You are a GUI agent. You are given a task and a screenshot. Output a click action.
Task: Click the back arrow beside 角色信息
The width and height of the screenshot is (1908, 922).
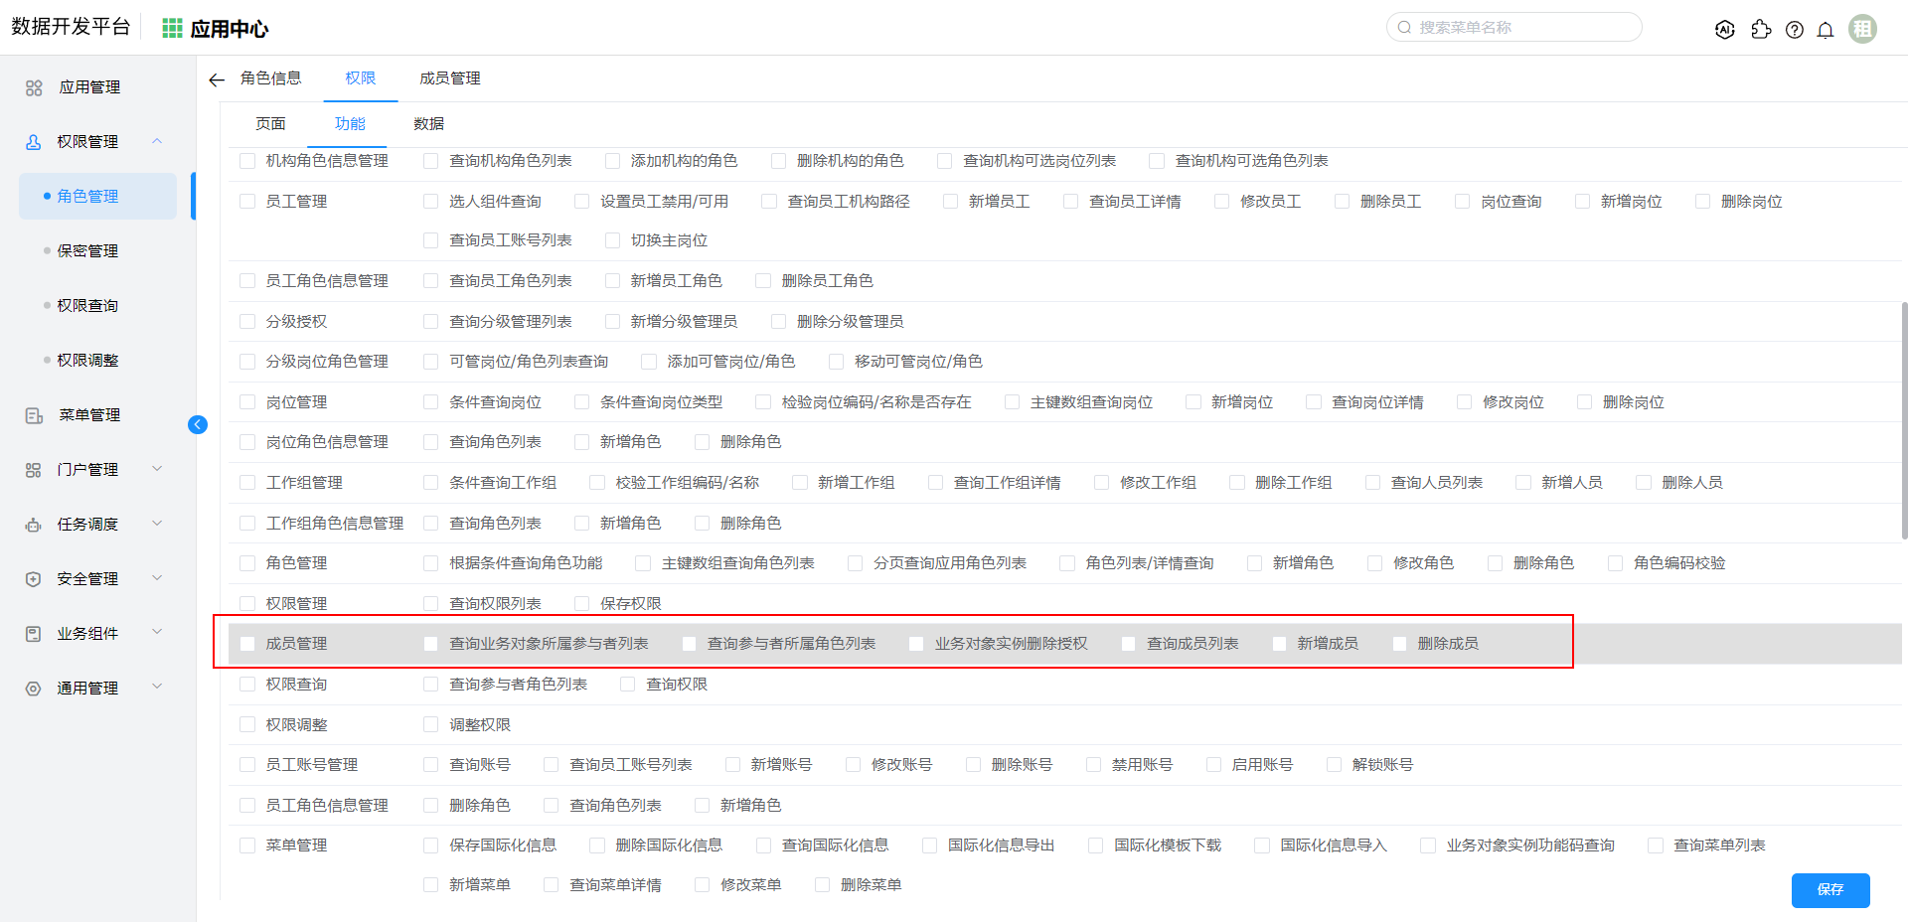217,79
